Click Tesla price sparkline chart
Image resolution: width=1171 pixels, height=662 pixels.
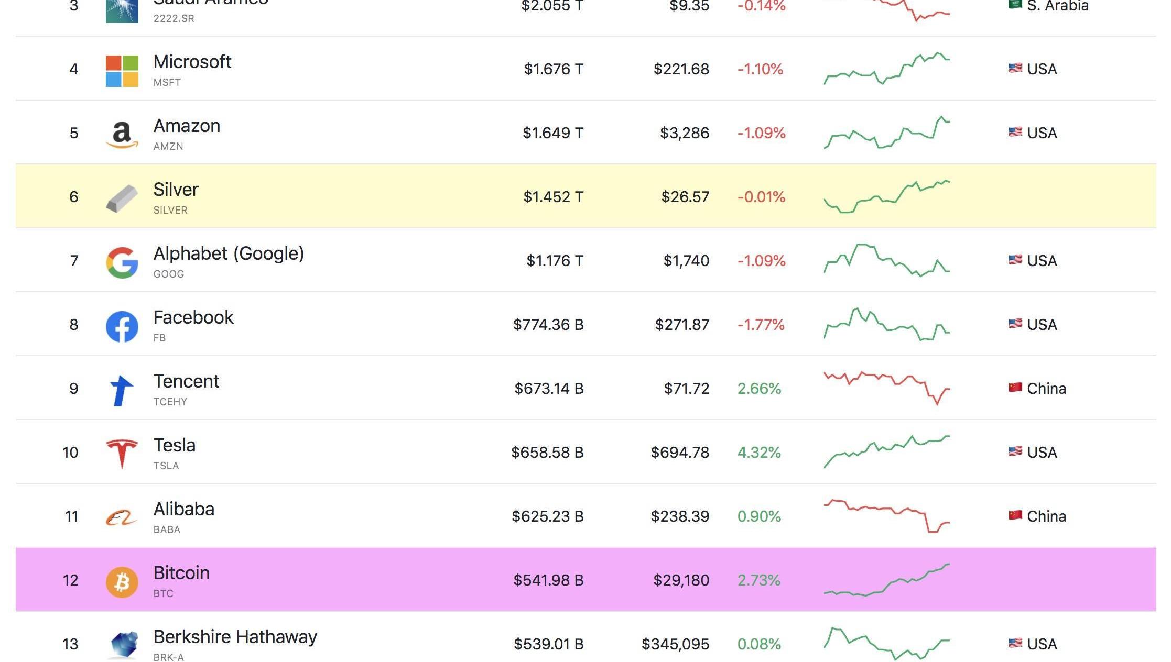pos(887,452)
